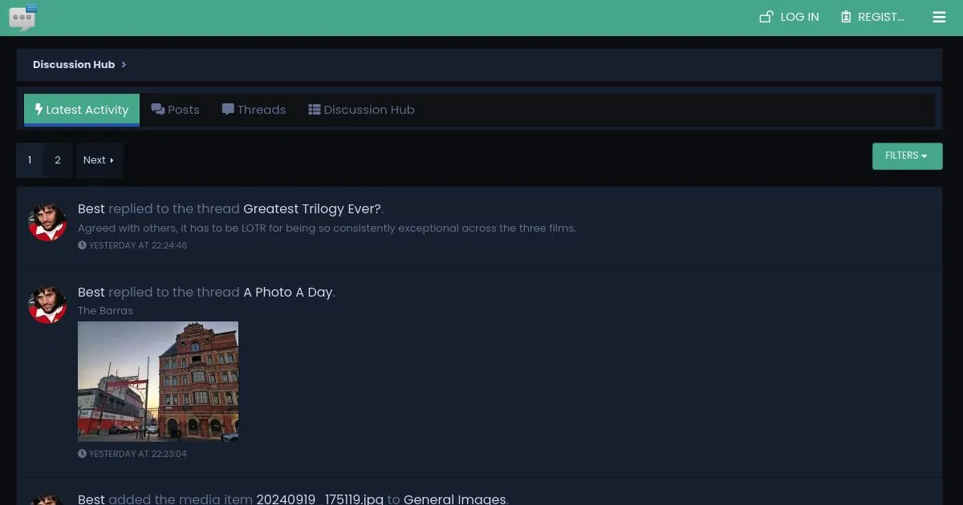Open media item 20240919_175119.jpg
963x505 pixels.
[x=320, y=499]
